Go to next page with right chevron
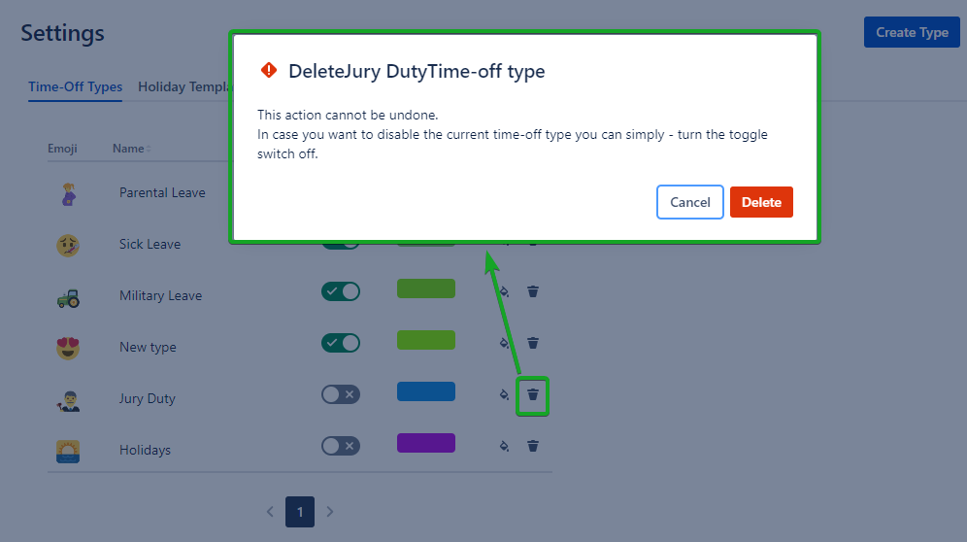 pyautogui.click(x=330, y=511)
